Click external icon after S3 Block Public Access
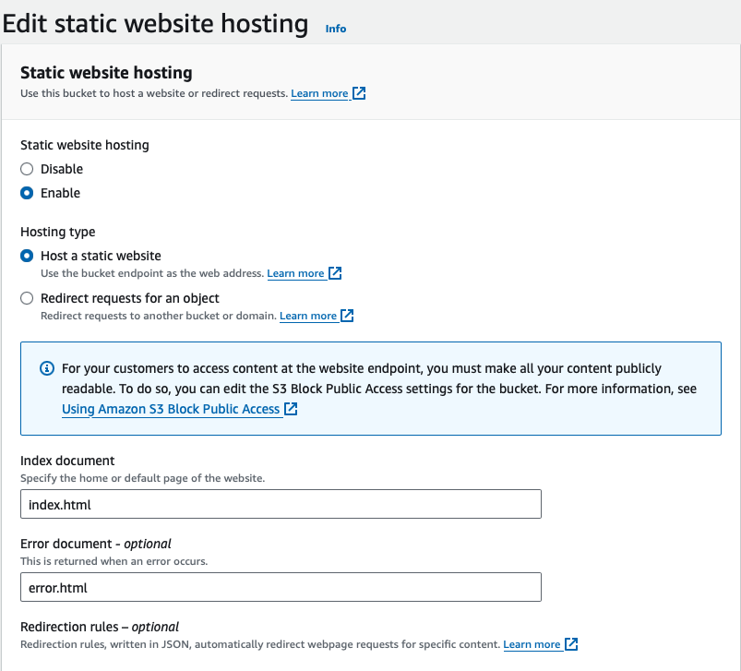This screenshot has width=741, height=671. [292, 409]
